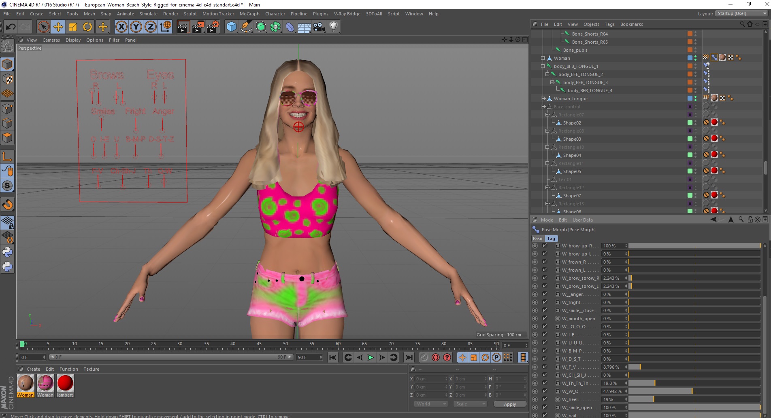This screenshot has width=771, height=418.
Task: Add a Floor environment object icon
Action: (x=304, y=27)
